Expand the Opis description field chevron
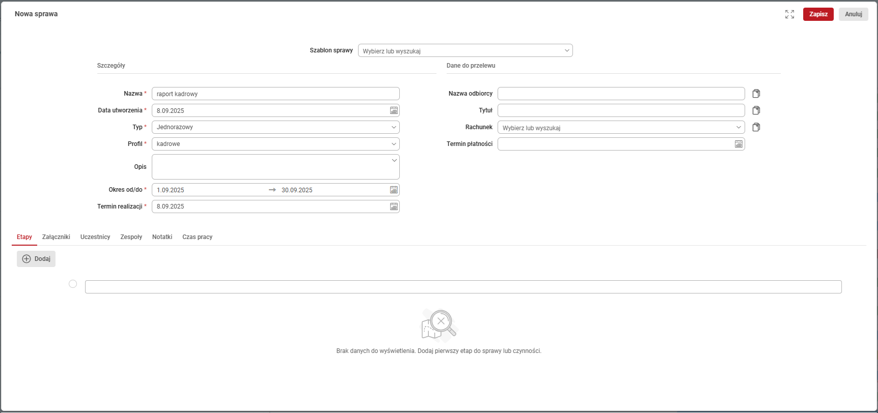Image resolution: width=878 pixels, height=413 pixels. pos(394,161)
